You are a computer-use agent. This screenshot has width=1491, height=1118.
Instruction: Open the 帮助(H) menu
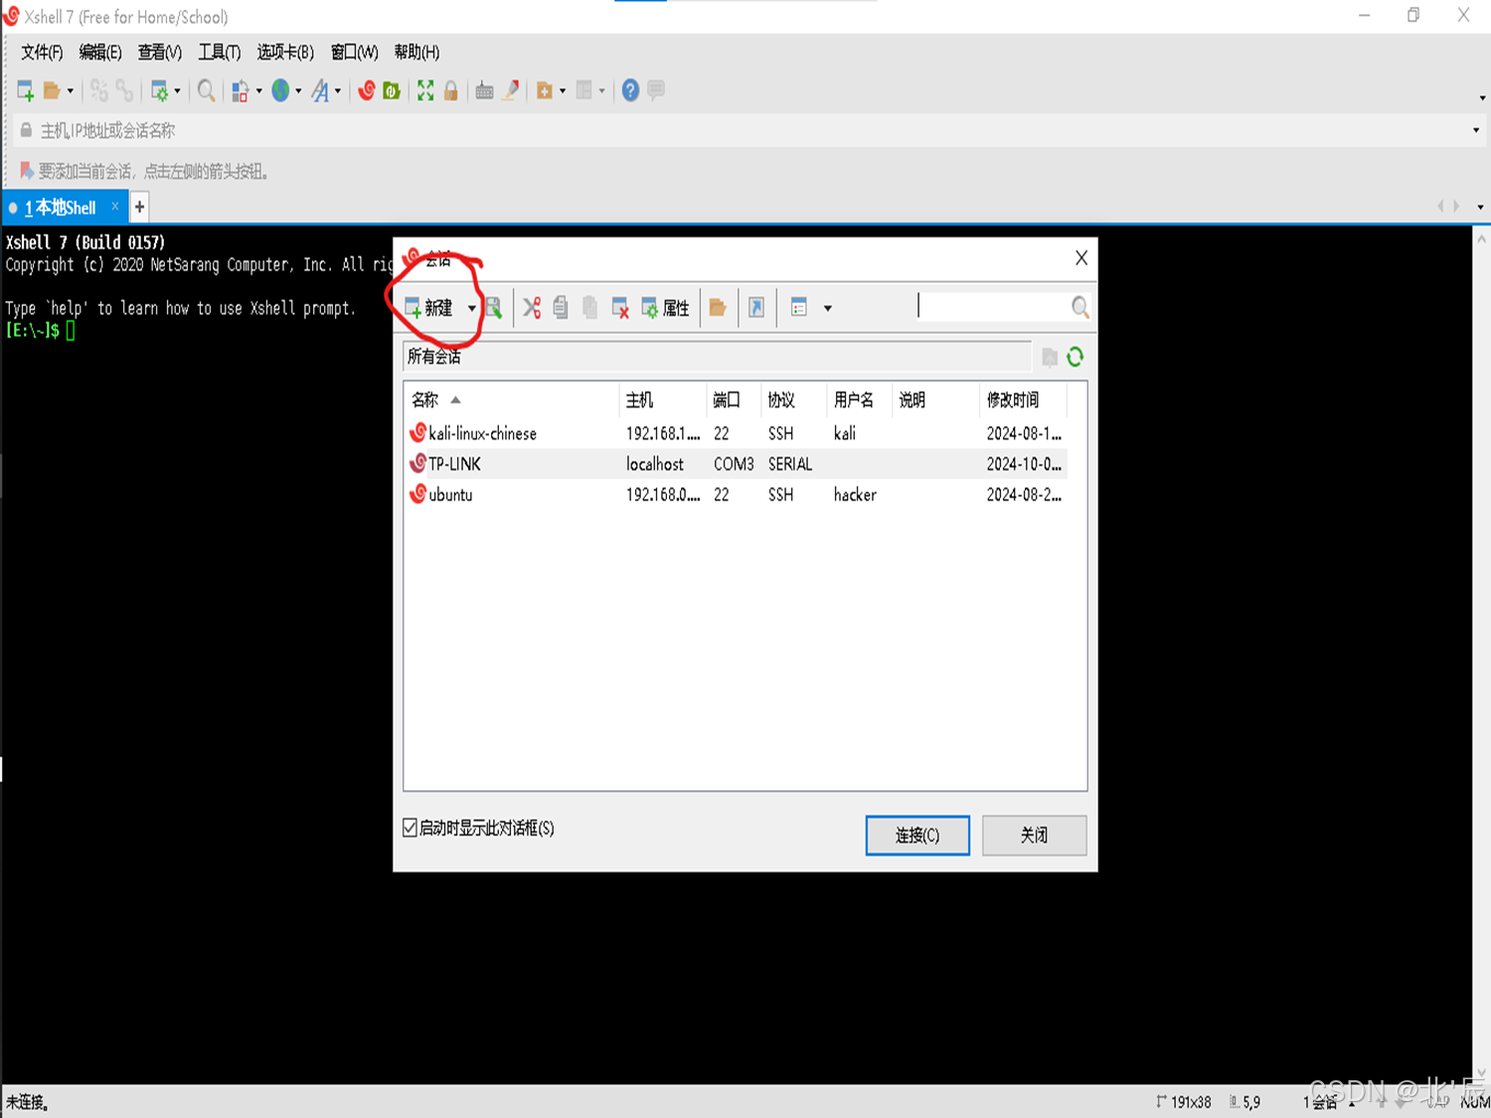pos(416,52)
